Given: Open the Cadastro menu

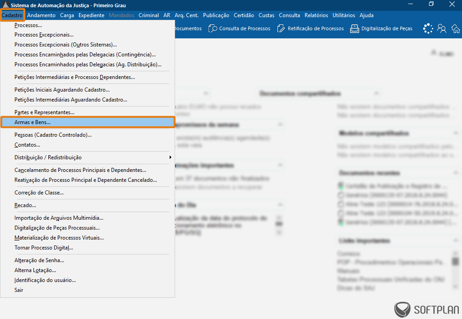Looking at the screenshot, I should pos(12,15).
